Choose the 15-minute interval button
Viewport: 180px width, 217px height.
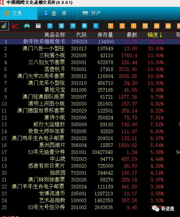click(x=145, y=26)
